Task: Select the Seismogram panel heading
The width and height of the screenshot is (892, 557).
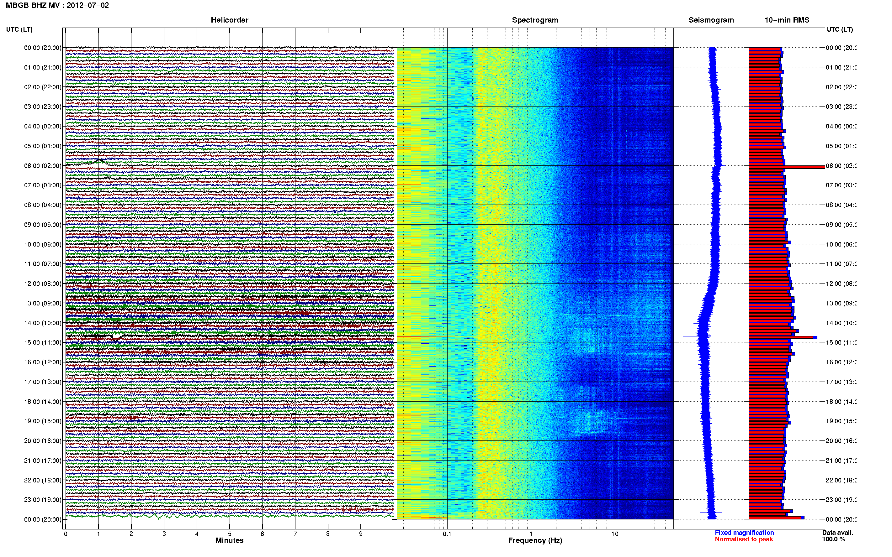Action: (711, 20)
